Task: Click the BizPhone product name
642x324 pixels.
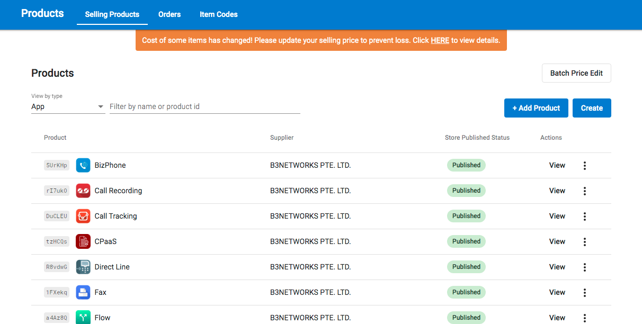Action: [110, 165]
